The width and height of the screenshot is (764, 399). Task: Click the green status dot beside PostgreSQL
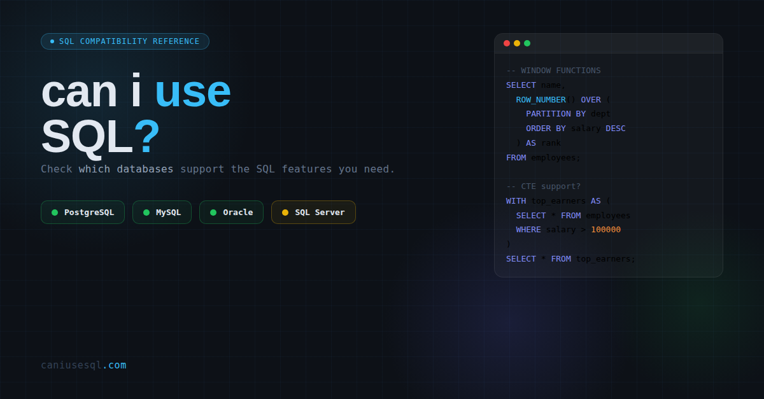(x=55, y=213)
